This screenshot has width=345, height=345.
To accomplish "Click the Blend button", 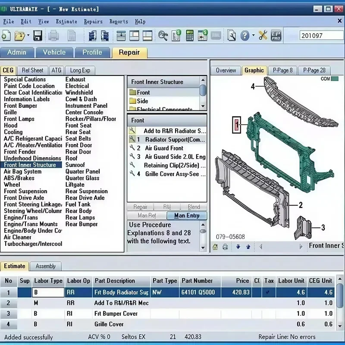I will [194, 207].
